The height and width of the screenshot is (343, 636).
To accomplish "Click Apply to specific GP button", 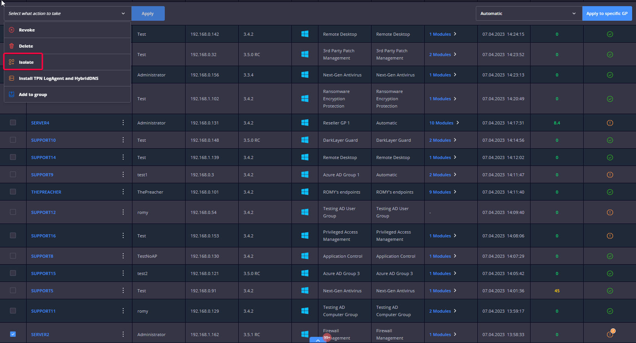I will [607, 13].
